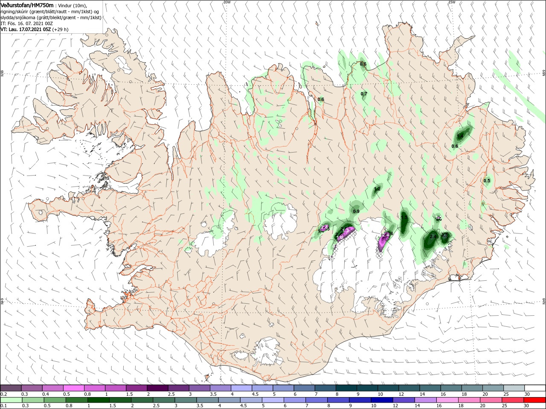Select the 1.2 precipitation value on the map

click(377, 189)
